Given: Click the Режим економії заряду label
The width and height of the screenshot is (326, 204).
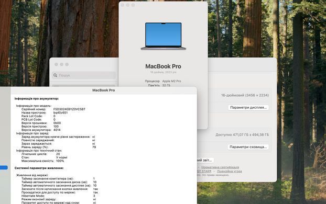Looking at the screenshot, I should pyautogui.click(x=39, y=199).
